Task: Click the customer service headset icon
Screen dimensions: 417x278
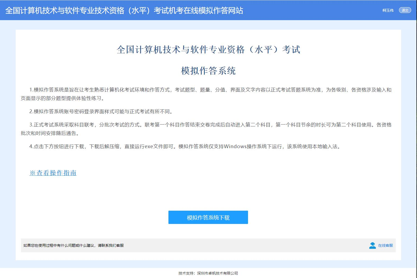Action: click(372, 245)
